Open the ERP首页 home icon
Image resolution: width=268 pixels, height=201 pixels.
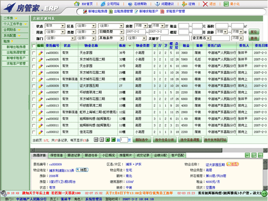pyautogui.click(x=77, y=4)
